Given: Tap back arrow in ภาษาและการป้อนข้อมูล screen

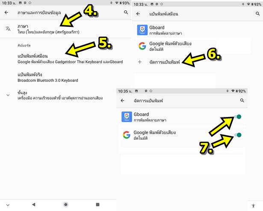Looking at the screenshot, I should click(6, 12).
